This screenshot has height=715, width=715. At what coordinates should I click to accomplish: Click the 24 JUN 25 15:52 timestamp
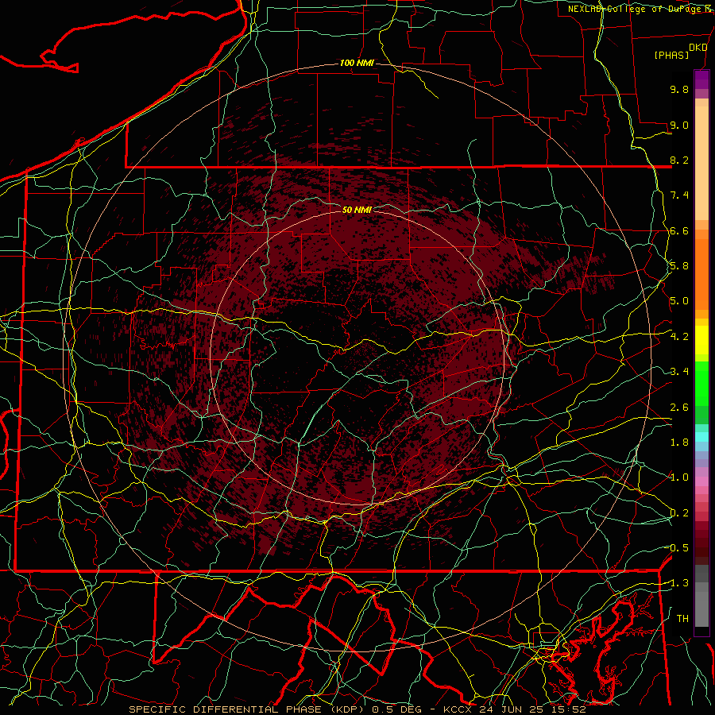pyautogui.click(x=532, y=709)
